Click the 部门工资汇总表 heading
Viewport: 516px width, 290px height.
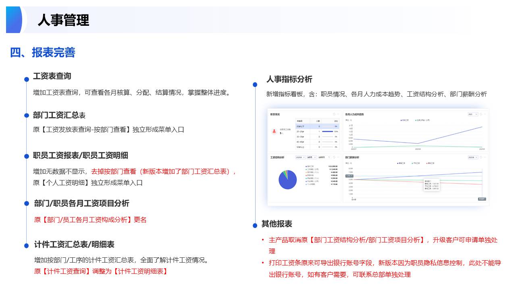[x=59, y=115]
